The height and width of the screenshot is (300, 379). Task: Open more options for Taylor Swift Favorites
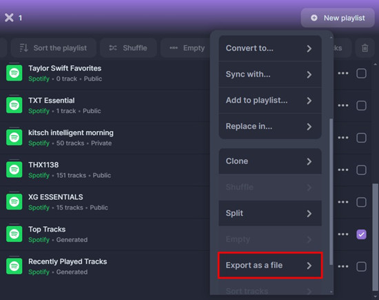pyautogui.click(x=343, y=73)
